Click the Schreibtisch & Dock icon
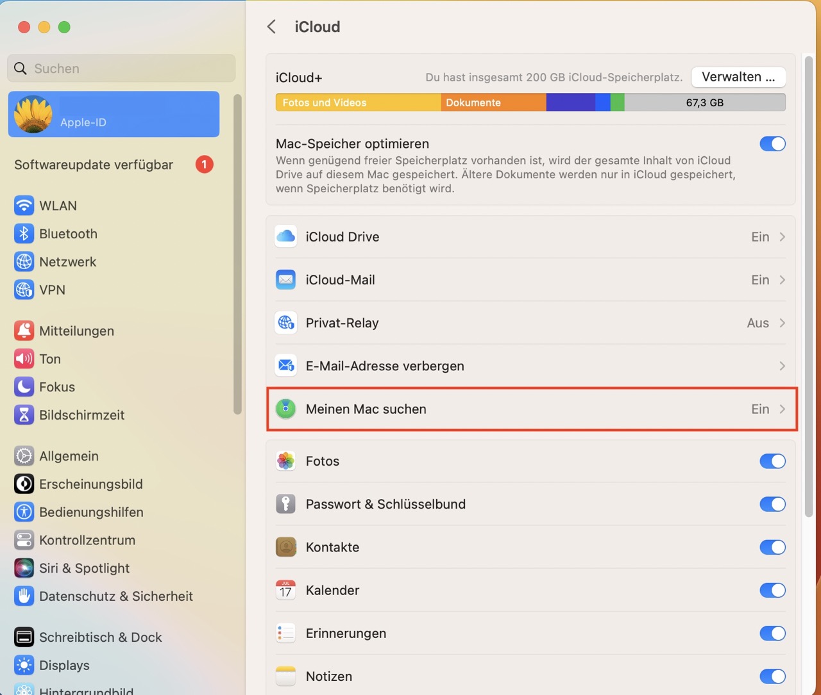 (x=24, y=637)
